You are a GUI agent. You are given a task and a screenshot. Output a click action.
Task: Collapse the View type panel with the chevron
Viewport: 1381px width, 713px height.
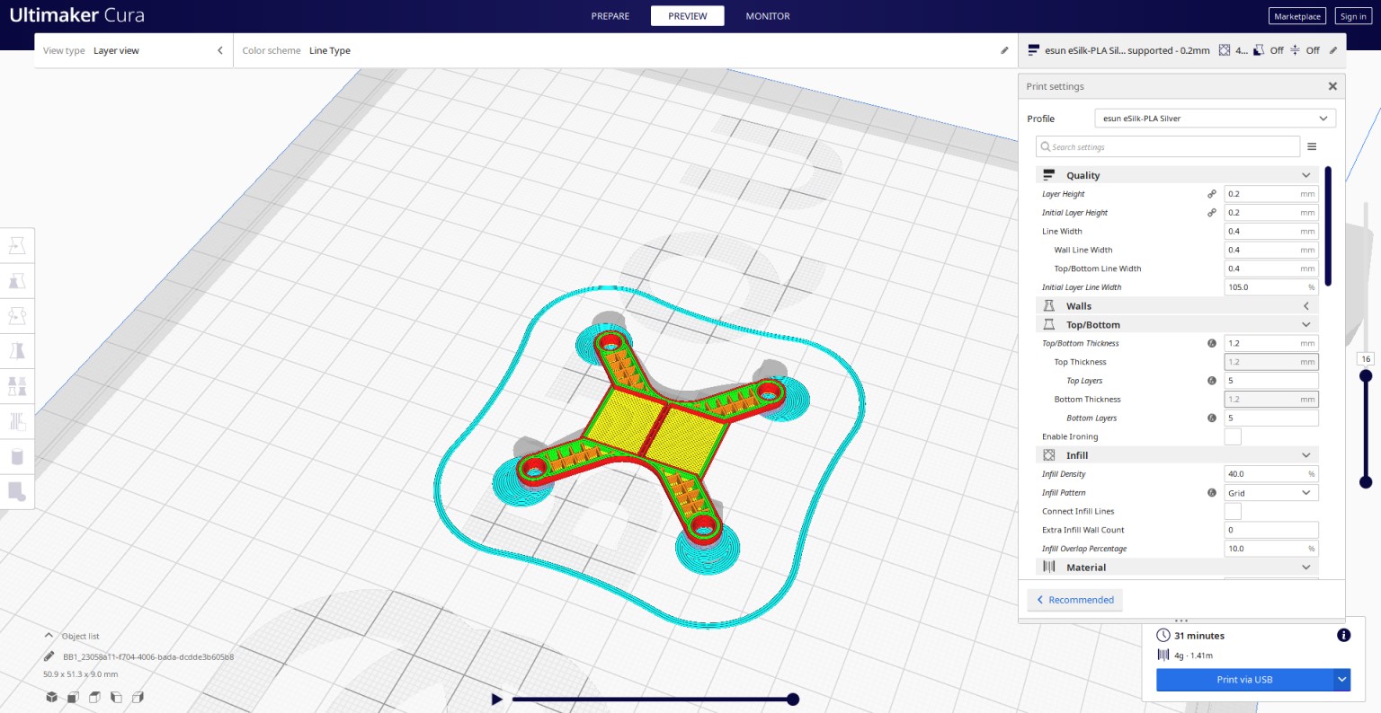click(220, 50)
